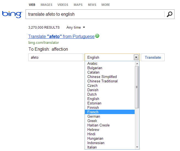The image size is (180, 151).
Task: Open the Translate "afeto" from Portuguese link
Action: click(61, 36)
